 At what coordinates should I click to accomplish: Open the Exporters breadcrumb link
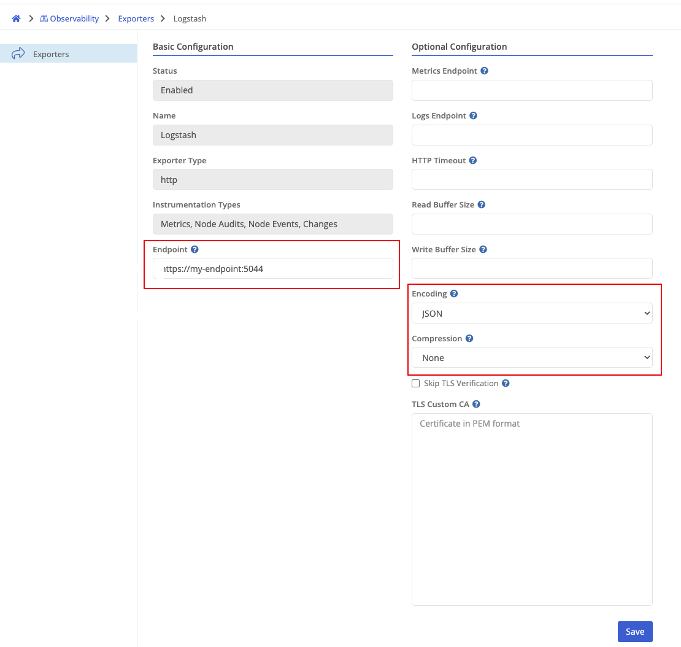coord(136,18)
